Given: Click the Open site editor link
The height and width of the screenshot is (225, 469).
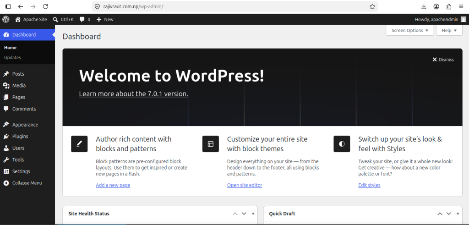Looking at the screenshot, I should click(x=245, y=185).
